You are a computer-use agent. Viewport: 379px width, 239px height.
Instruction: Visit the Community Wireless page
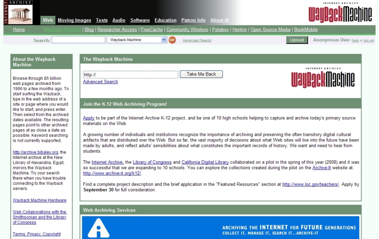pyautogui.click(x=187, y=30)
